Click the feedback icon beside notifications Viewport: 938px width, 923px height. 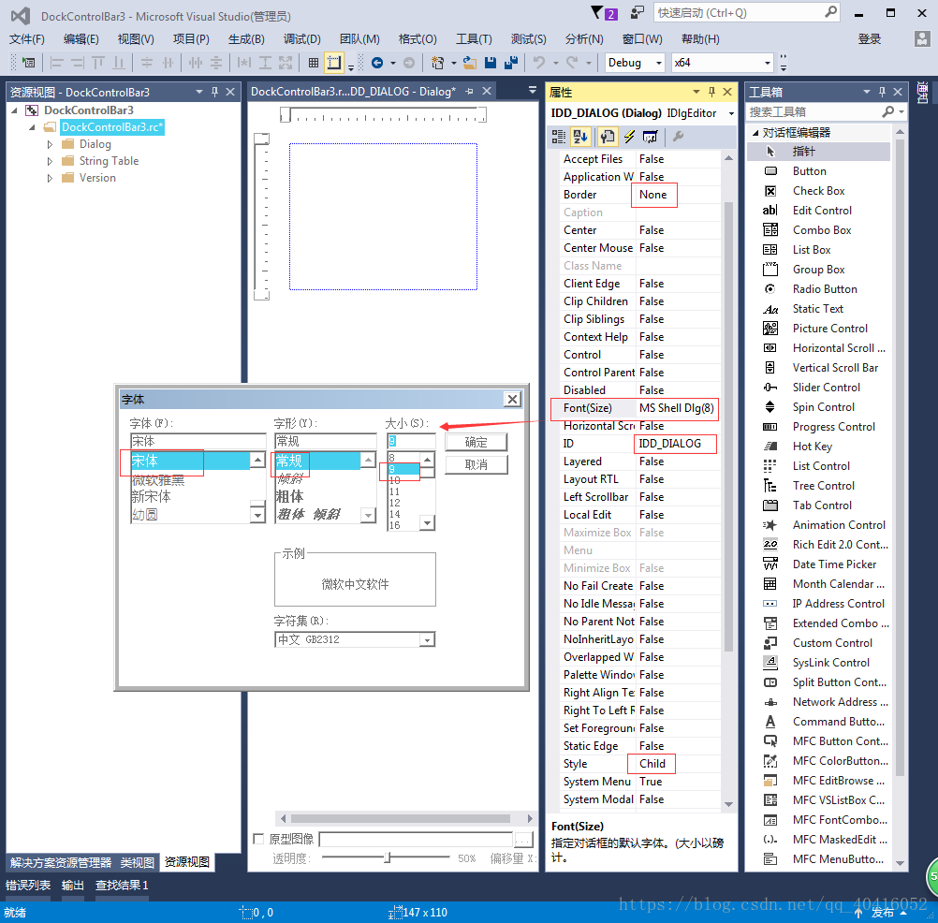point(638,12)
